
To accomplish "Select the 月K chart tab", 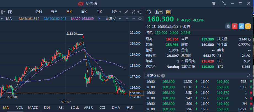I will coord(99,12).
